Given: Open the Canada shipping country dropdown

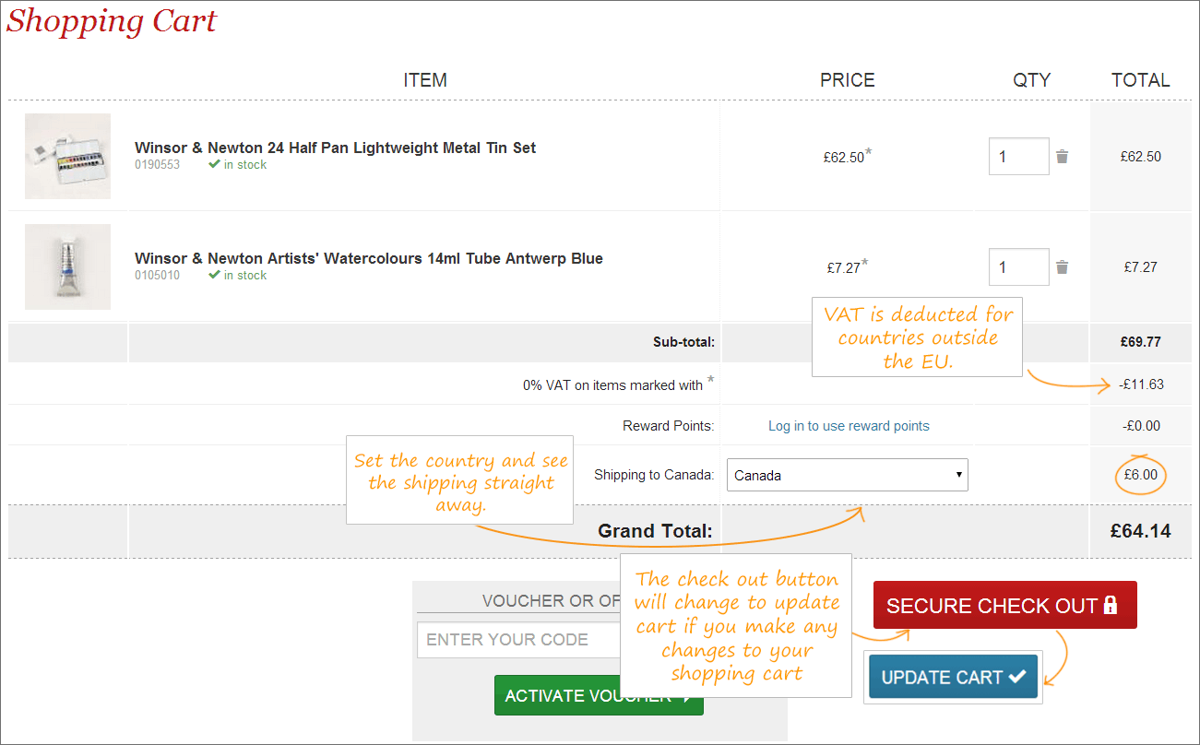Looking at the screenshot, I should pos(848,475).
